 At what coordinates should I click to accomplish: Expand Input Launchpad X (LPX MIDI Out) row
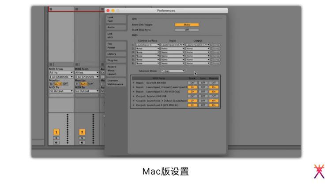(133, 92)
